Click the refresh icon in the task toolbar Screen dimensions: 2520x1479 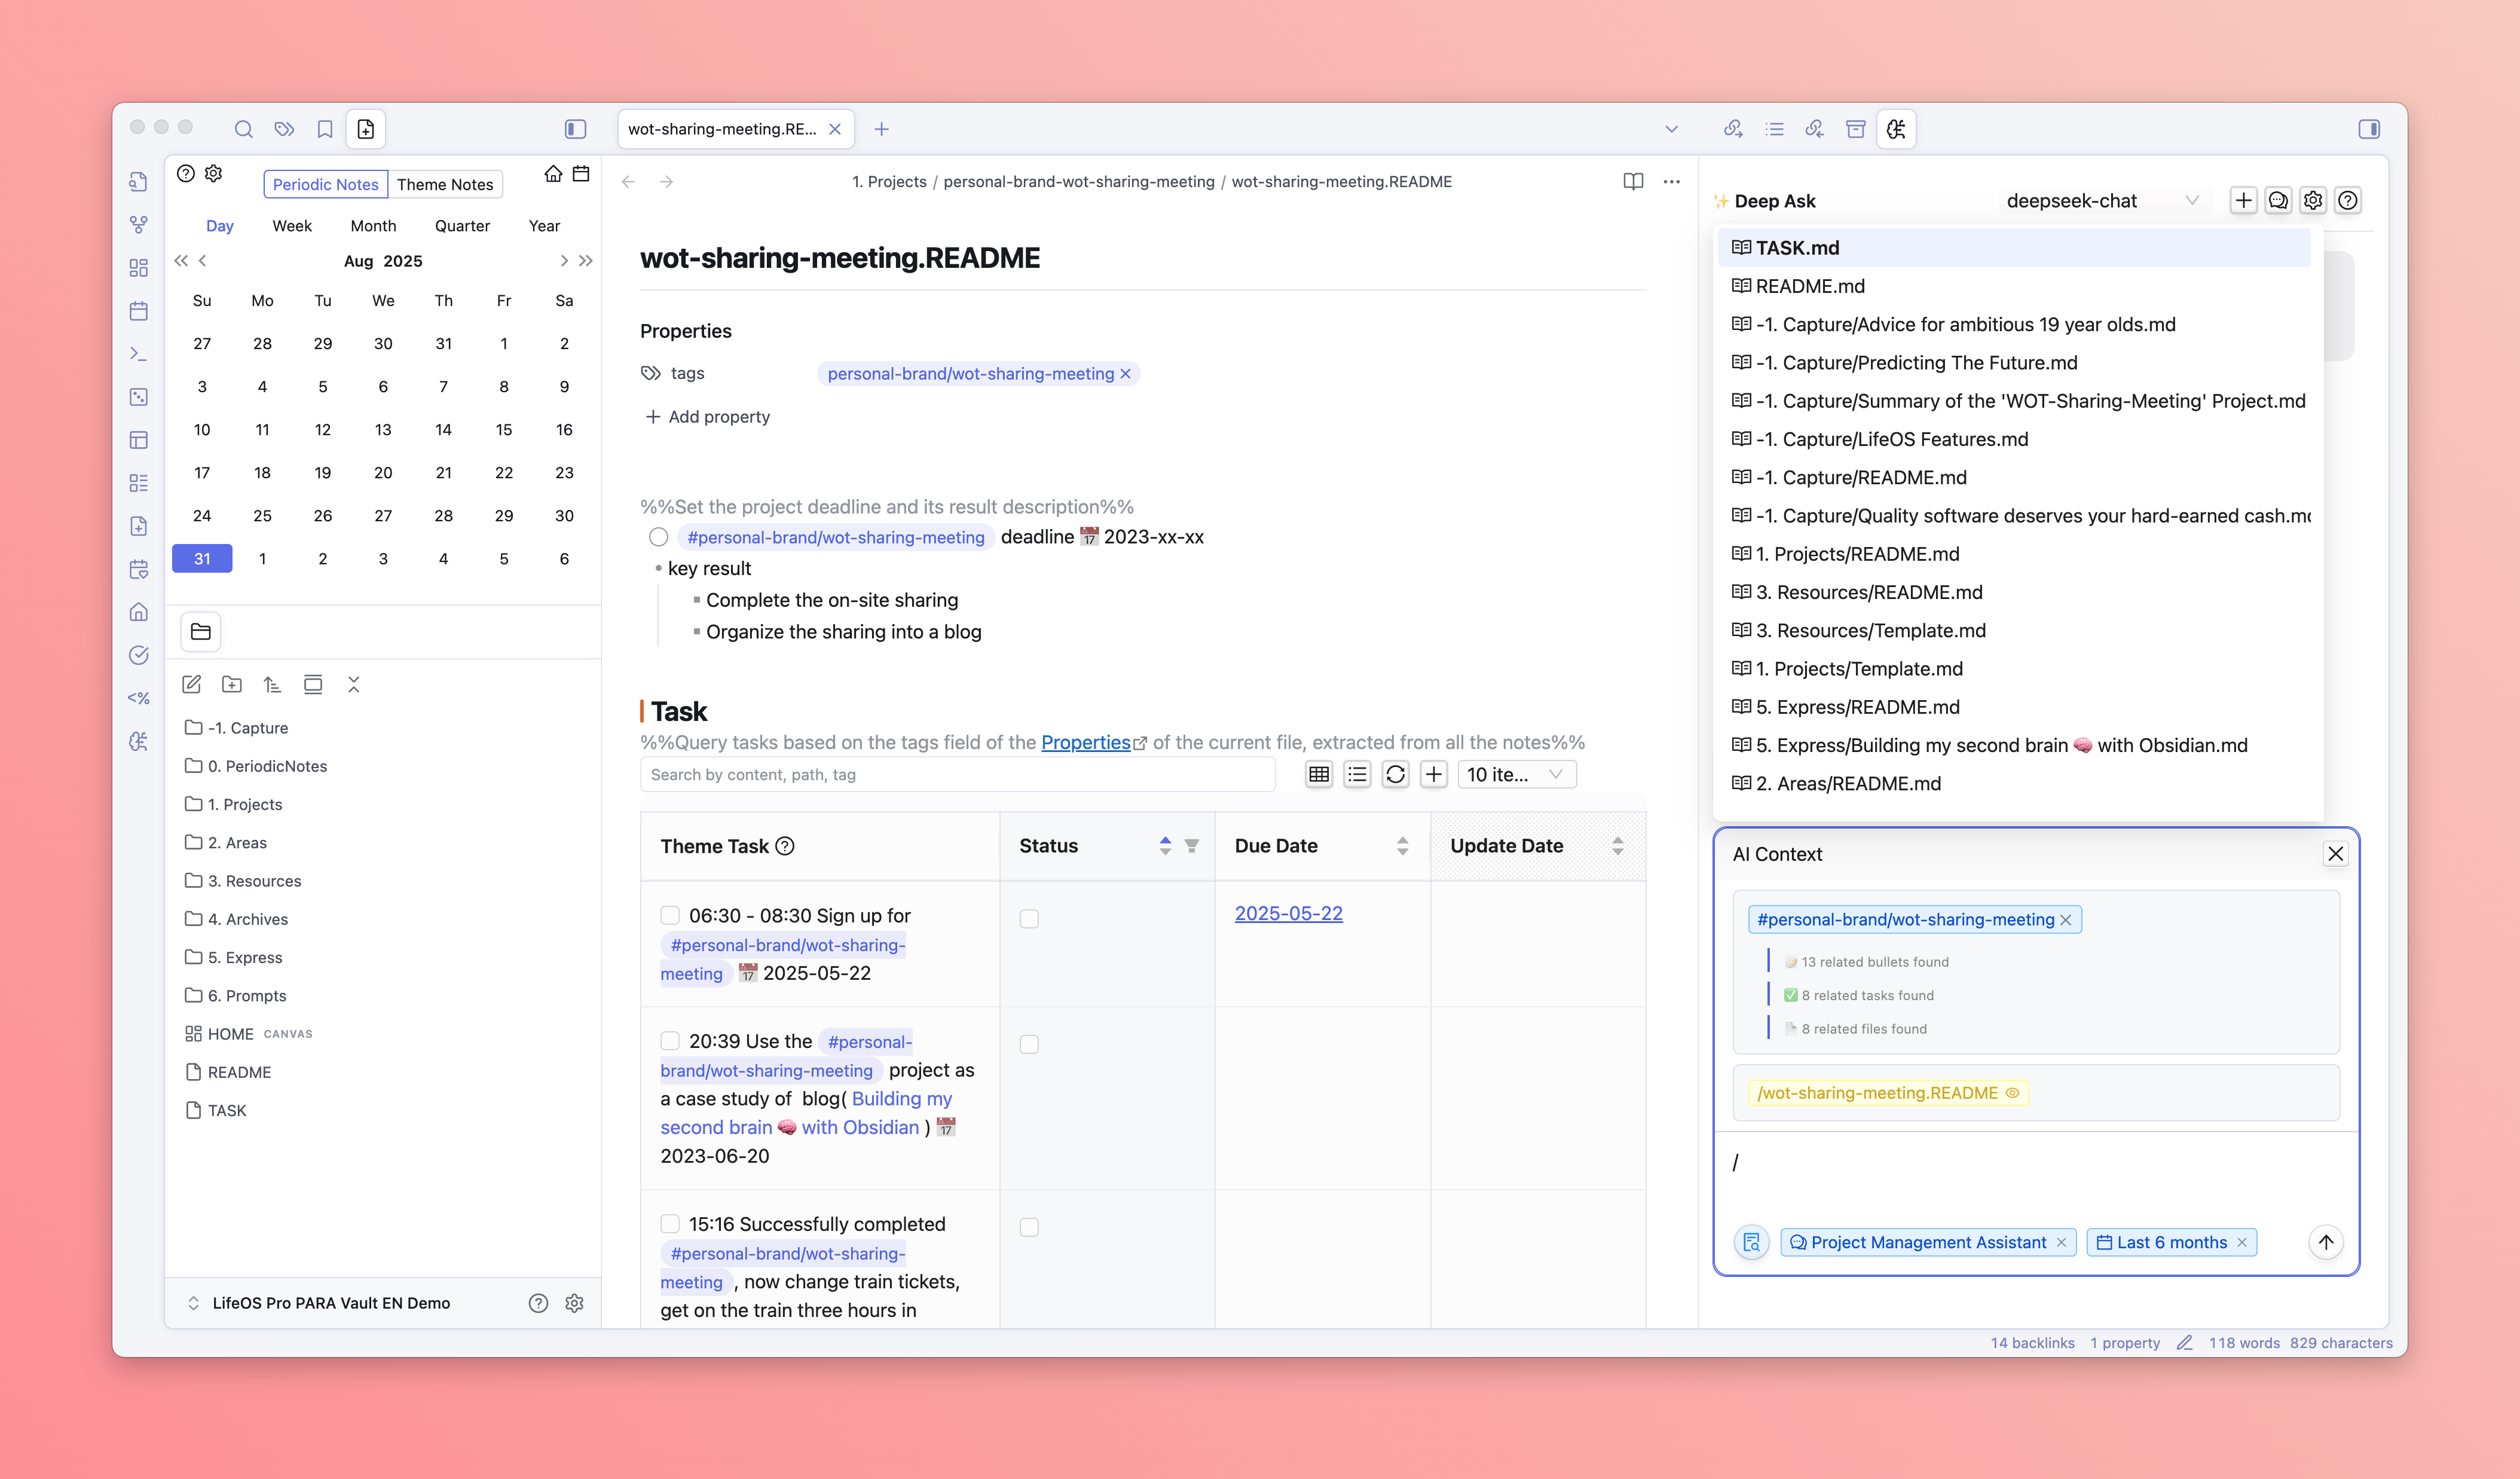pos(1395,774)
